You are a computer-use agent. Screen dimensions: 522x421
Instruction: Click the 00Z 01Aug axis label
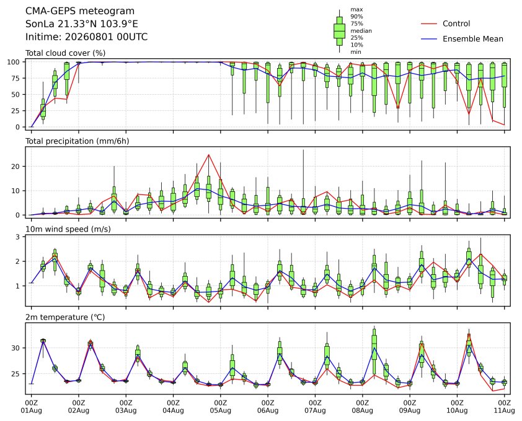click(x=31, y=407)
